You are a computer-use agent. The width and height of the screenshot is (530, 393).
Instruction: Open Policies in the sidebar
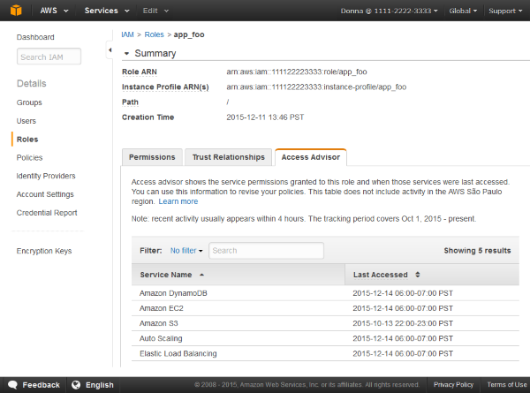point(29,157)
